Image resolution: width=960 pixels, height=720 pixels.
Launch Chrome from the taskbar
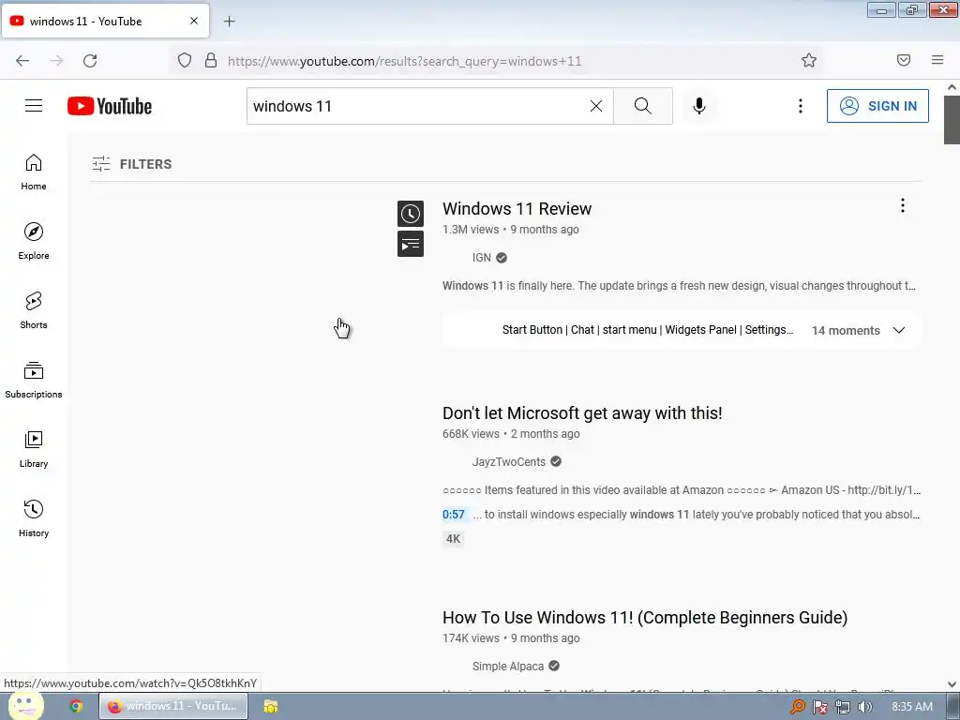point(76,706)
